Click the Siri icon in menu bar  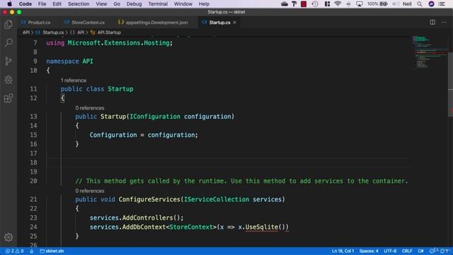tap(431, 4)
